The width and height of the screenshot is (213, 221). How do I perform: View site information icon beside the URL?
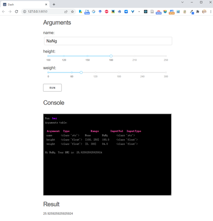(x=24, y=12)
